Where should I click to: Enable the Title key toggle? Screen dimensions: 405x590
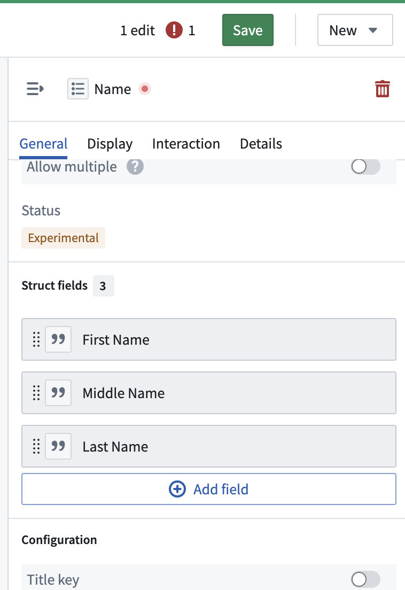tap(365, 579)
